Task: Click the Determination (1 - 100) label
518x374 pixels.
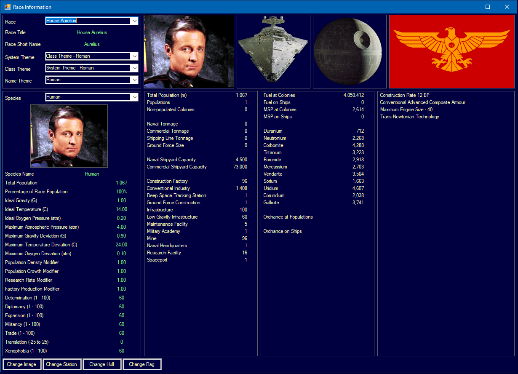Action: [x=28, y=298]
